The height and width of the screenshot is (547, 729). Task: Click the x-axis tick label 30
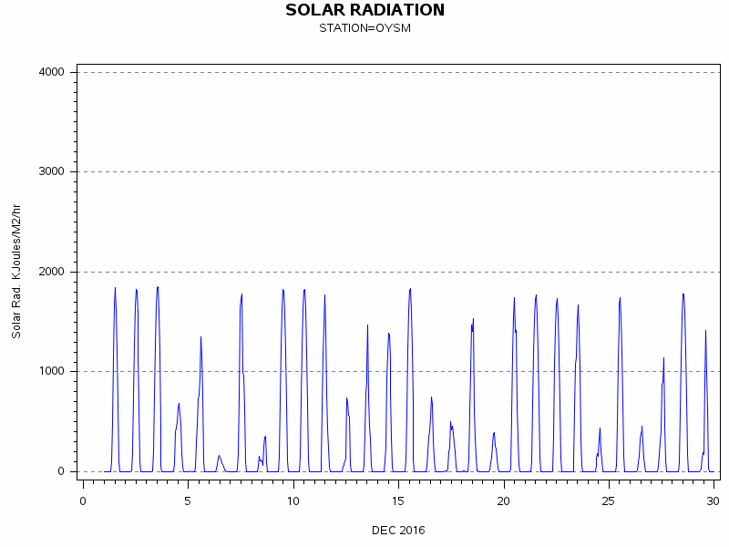(714, 501)
